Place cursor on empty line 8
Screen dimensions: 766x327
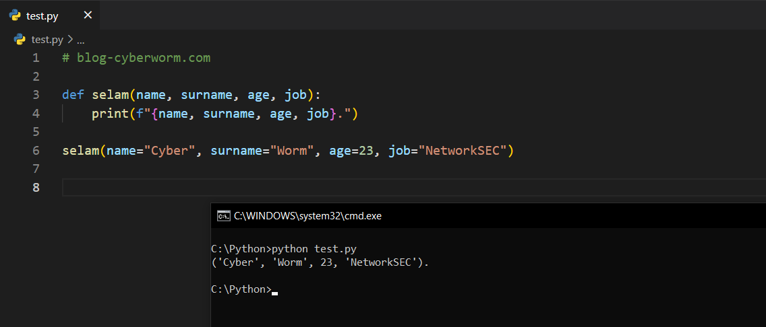pos(270,187)
